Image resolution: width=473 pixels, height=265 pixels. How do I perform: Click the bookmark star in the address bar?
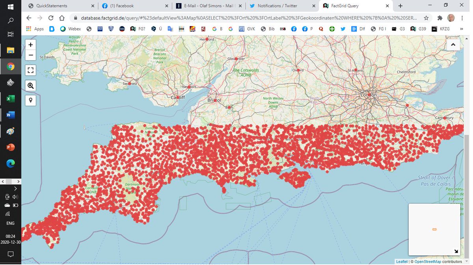426,18
